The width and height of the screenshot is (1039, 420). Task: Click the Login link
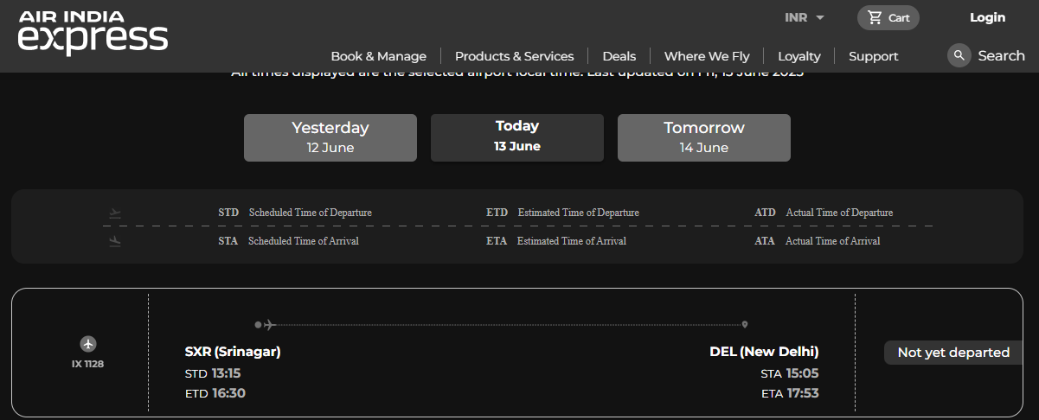[987, 17]
